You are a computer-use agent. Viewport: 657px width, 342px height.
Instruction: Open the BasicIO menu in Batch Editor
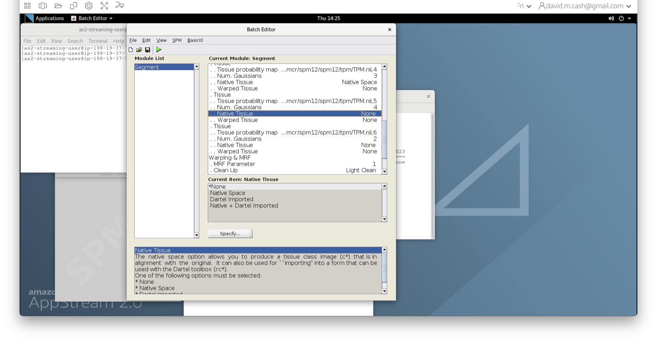coord(195,40)
